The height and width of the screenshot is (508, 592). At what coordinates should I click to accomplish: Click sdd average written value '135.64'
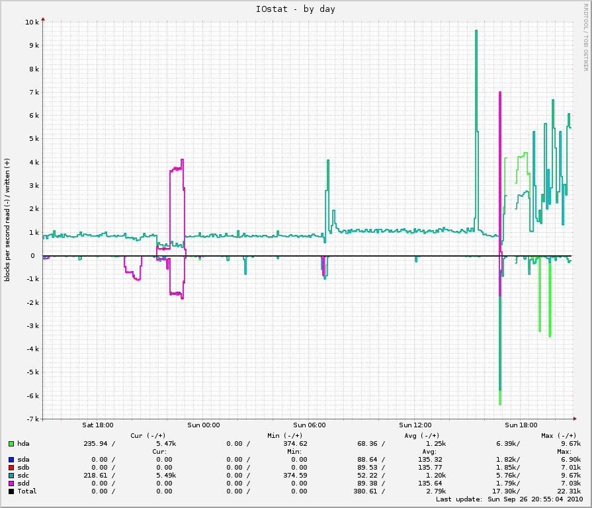[430, 484]
